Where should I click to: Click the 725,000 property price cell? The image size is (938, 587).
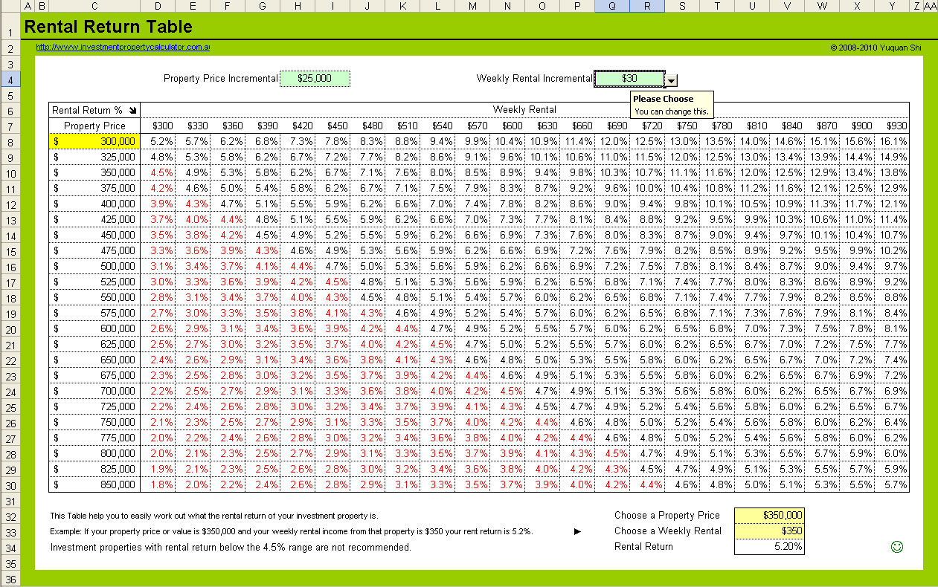[x=94, y=406]
